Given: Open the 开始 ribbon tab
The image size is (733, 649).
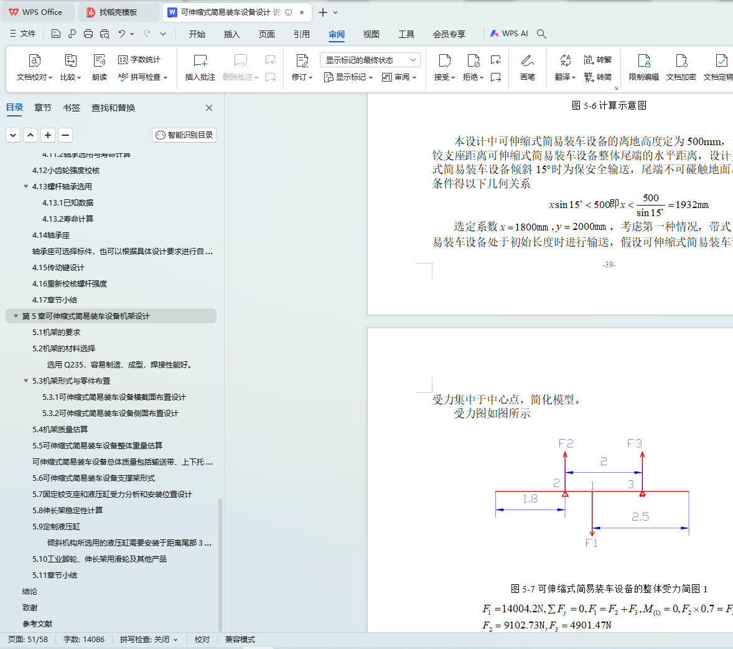Looking at the screenshot, I should [x=197, y=34].
